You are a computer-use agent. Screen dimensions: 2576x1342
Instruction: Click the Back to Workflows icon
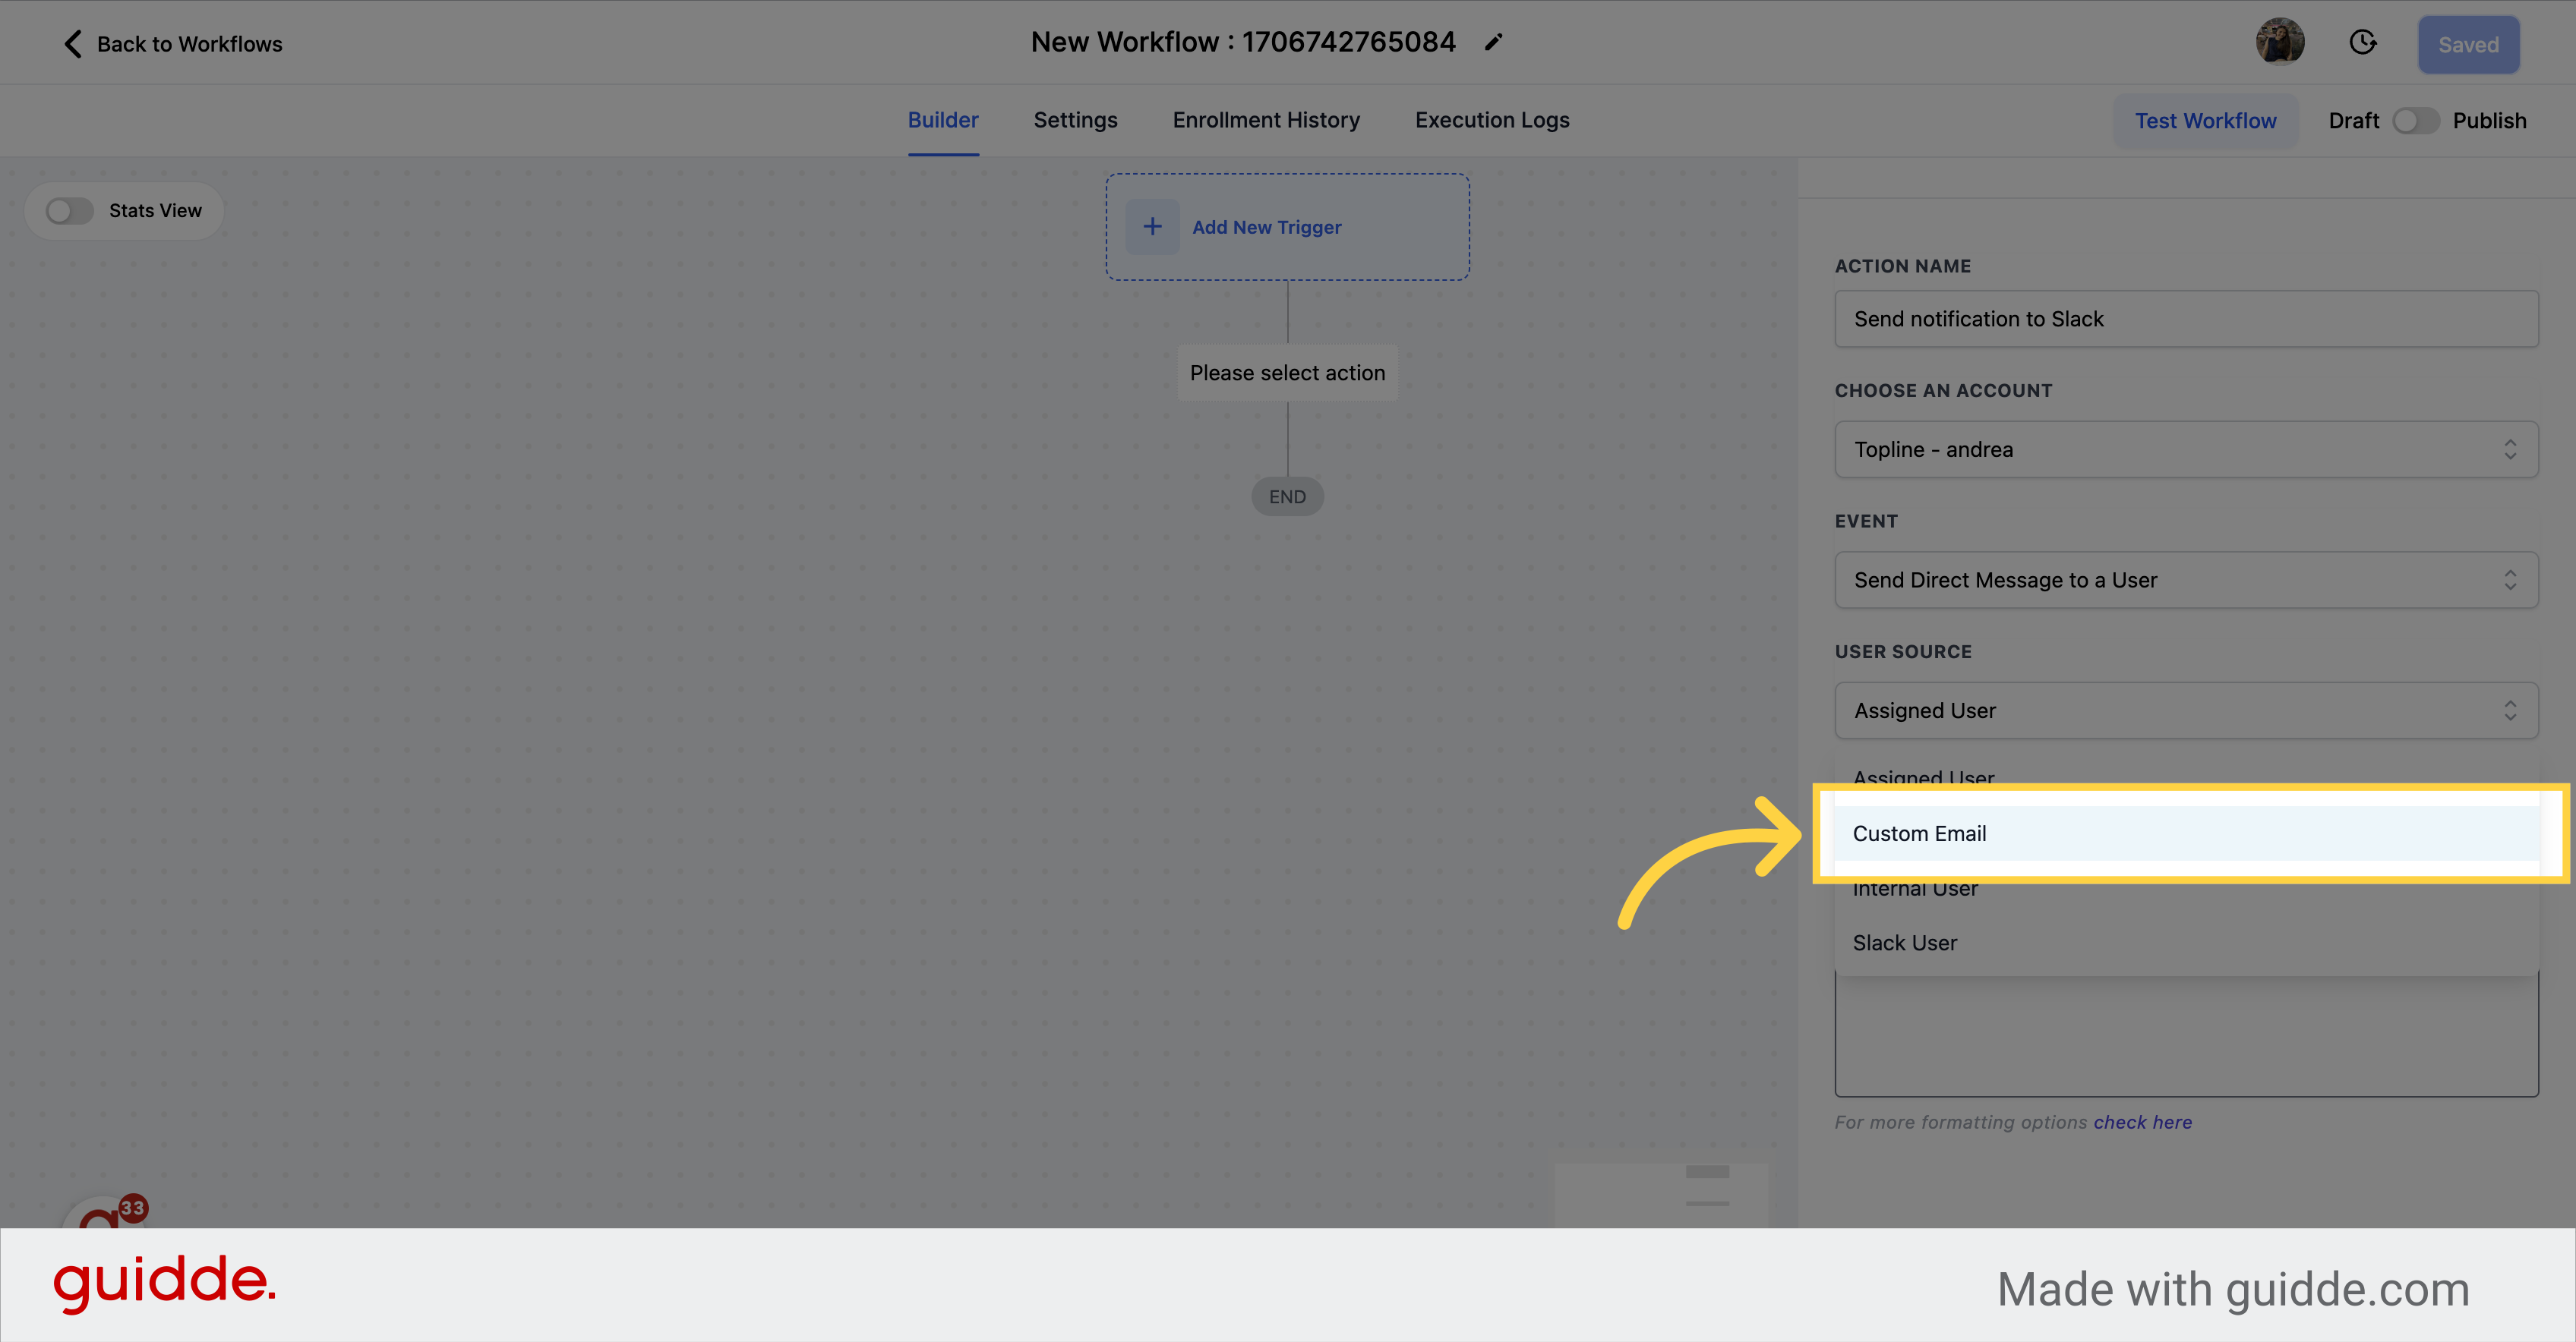[71, 43]
